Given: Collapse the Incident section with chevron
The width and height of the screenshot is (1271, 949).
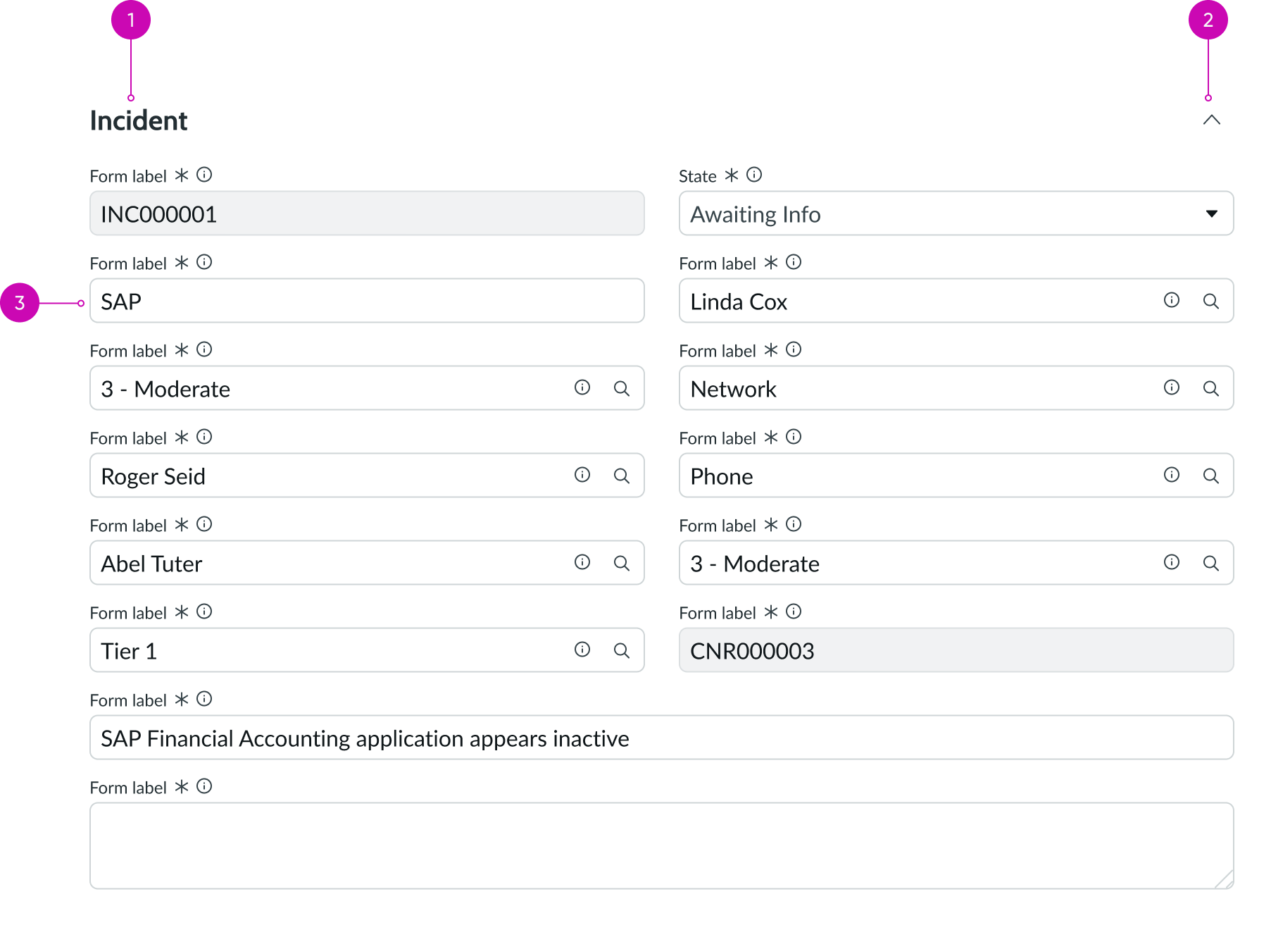Looking at the screenshot, I should [x=1211, y=120].
